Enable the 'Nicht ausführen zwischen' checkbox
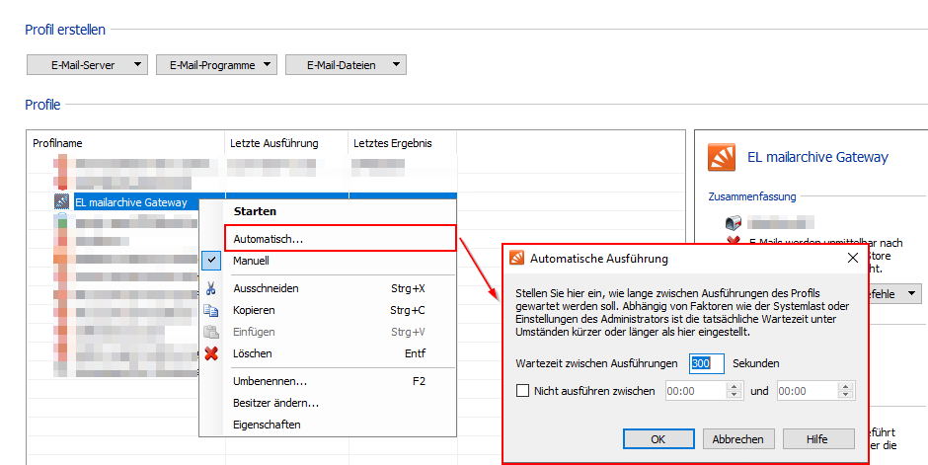 [x=523, y=391]
